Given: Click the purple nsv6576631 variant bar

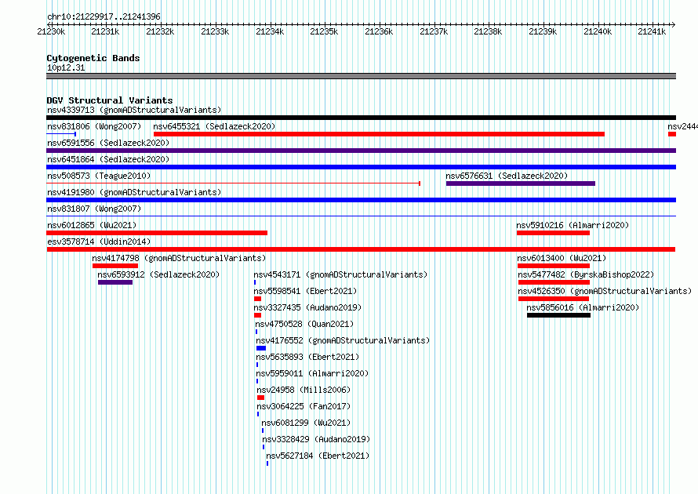Looking at the screenshot, I should pyautogui.click(x=521, y=183).
